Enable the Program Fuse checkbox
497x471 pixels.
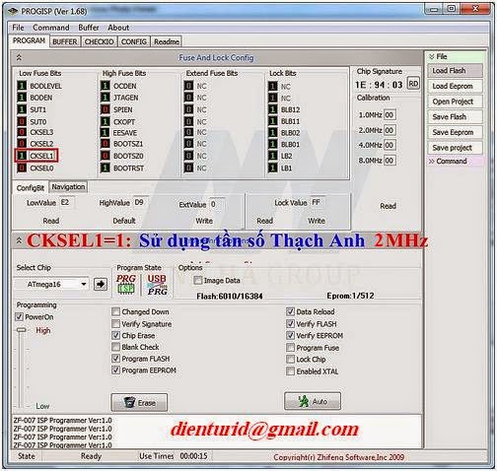pos(290,348)
